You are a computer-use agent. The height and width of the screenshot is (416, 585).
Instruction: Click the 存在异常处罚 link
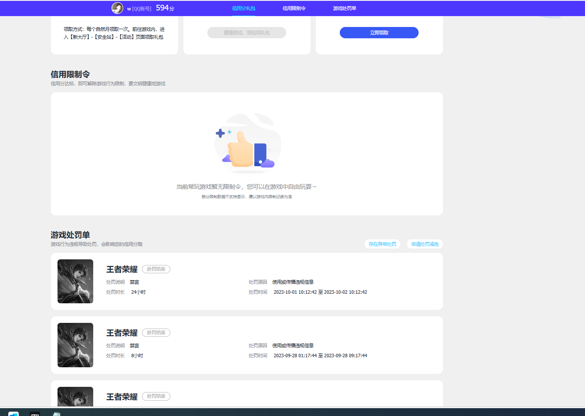(382, 244)
